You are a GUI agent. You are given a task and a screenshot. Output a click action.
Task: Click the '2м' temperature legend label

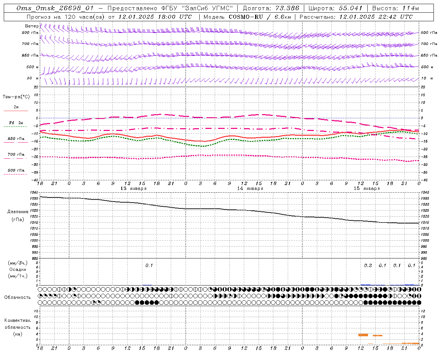pyautogui.click(x=16, y=107)
